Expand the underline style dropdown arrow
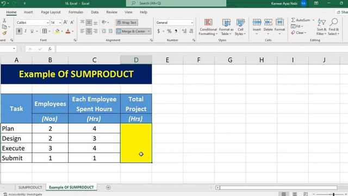Viewport: 348px width, 196px height. click(x=37, y=32)
